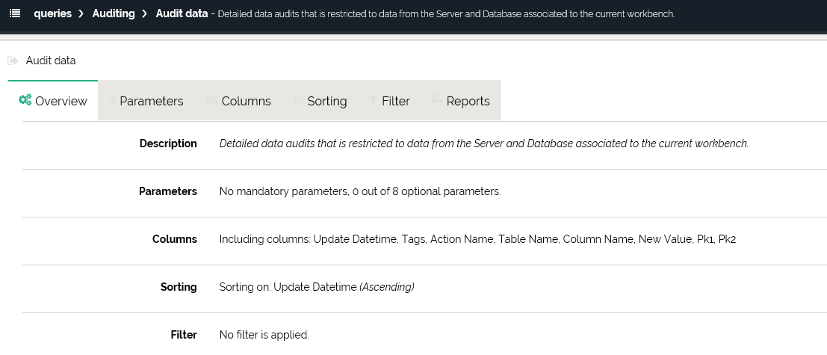This screenshot has height=355, width=827.
Task: Click the Audit data panel heading
Action: pyautogui.click(x=51, y=61)
